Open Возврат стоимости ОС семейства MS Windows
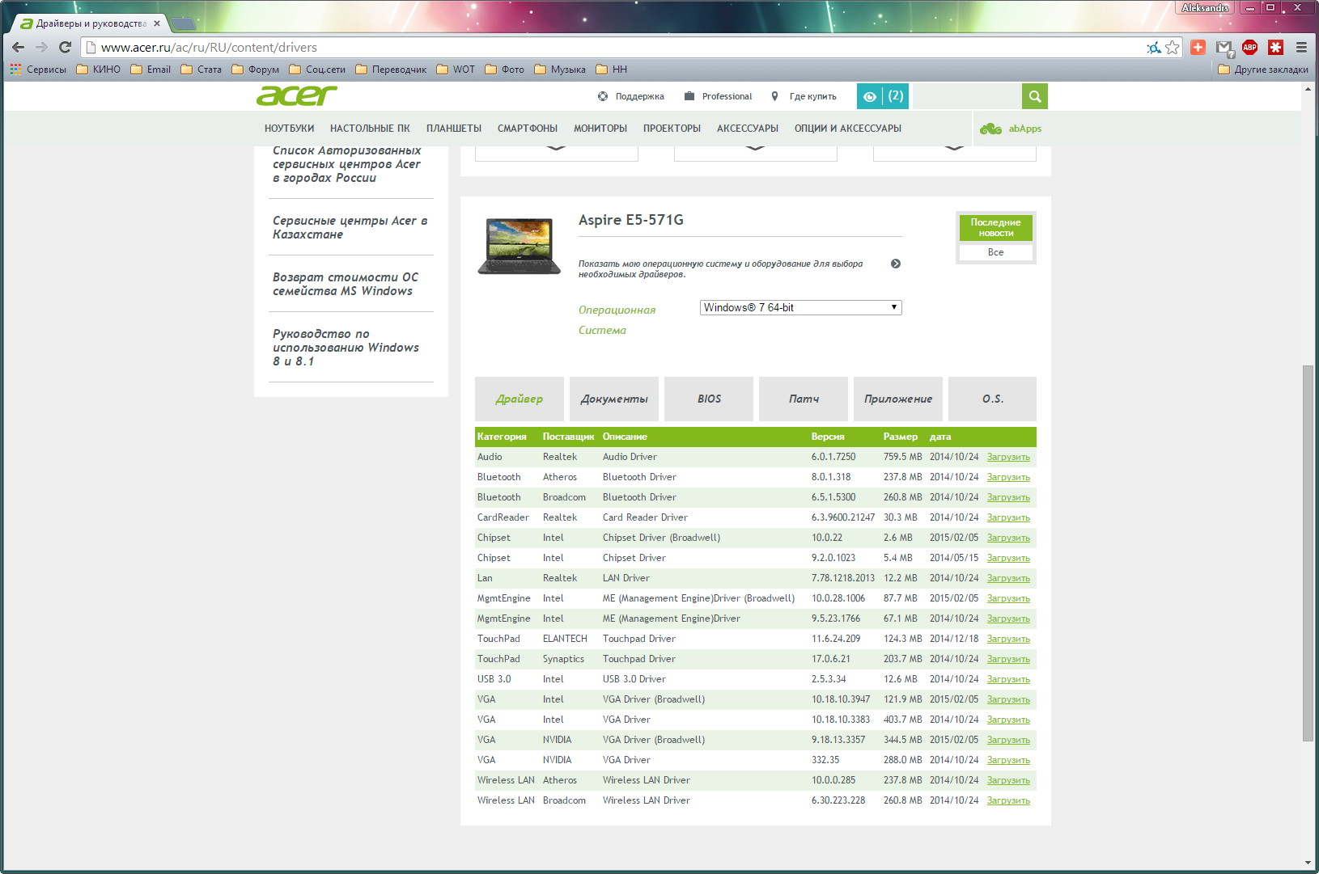Viewport: 1319px width, 874px height. pos(346,284)
